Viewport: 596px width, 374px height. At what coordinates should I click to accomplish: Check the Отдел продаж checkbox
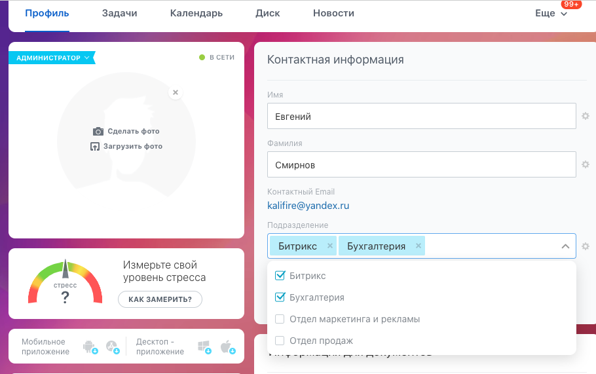point(280,341)
